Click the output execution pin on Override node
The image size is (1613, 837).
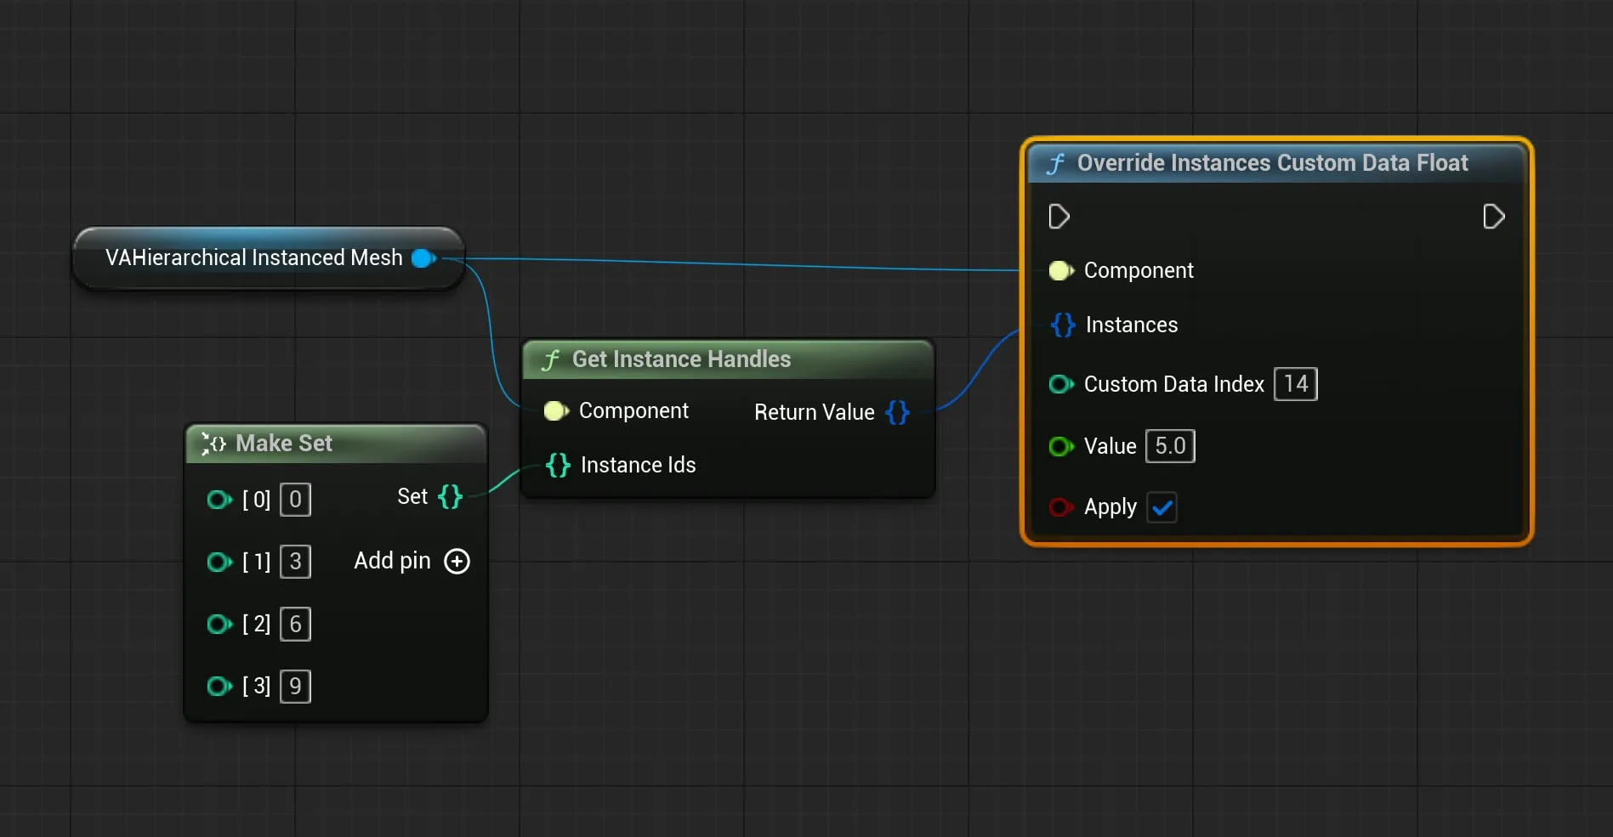tap(1494, 217)
